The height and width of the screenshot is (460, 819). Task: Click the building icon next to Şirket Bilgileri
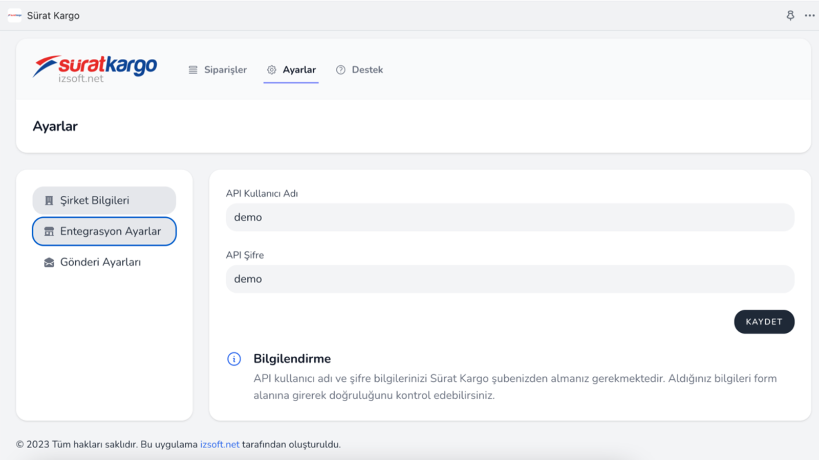click(49, 200)
